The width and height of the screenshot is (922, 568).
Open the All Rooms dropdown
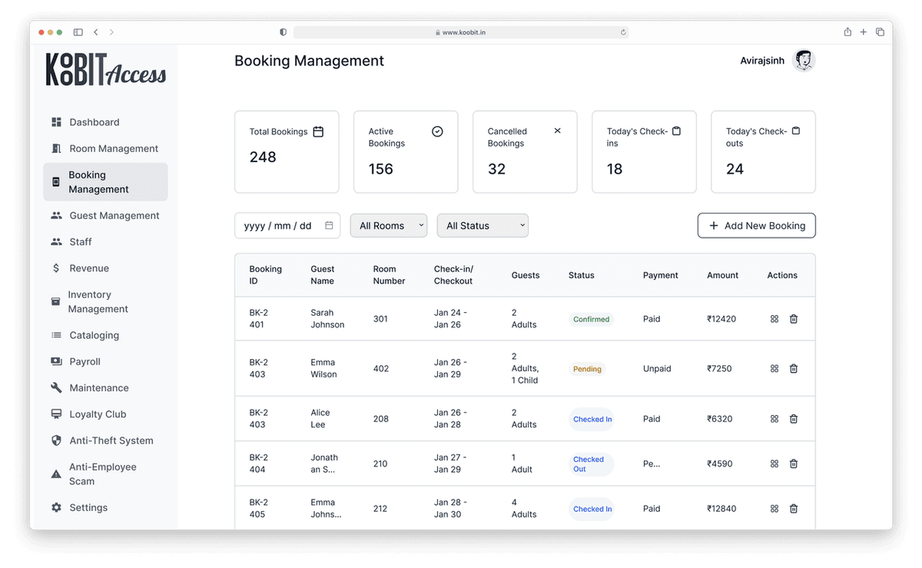coord(388,225)
